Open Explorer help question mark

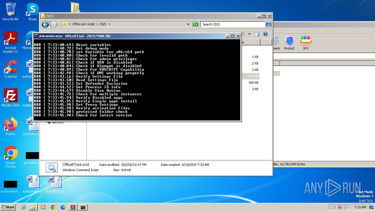point(265,34)
